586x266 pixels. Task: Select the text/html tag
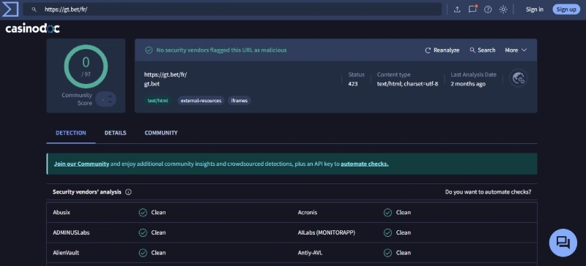157,101
